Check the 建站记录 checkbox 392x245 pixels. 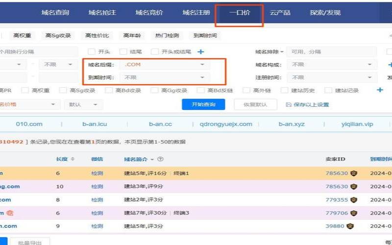328,90
